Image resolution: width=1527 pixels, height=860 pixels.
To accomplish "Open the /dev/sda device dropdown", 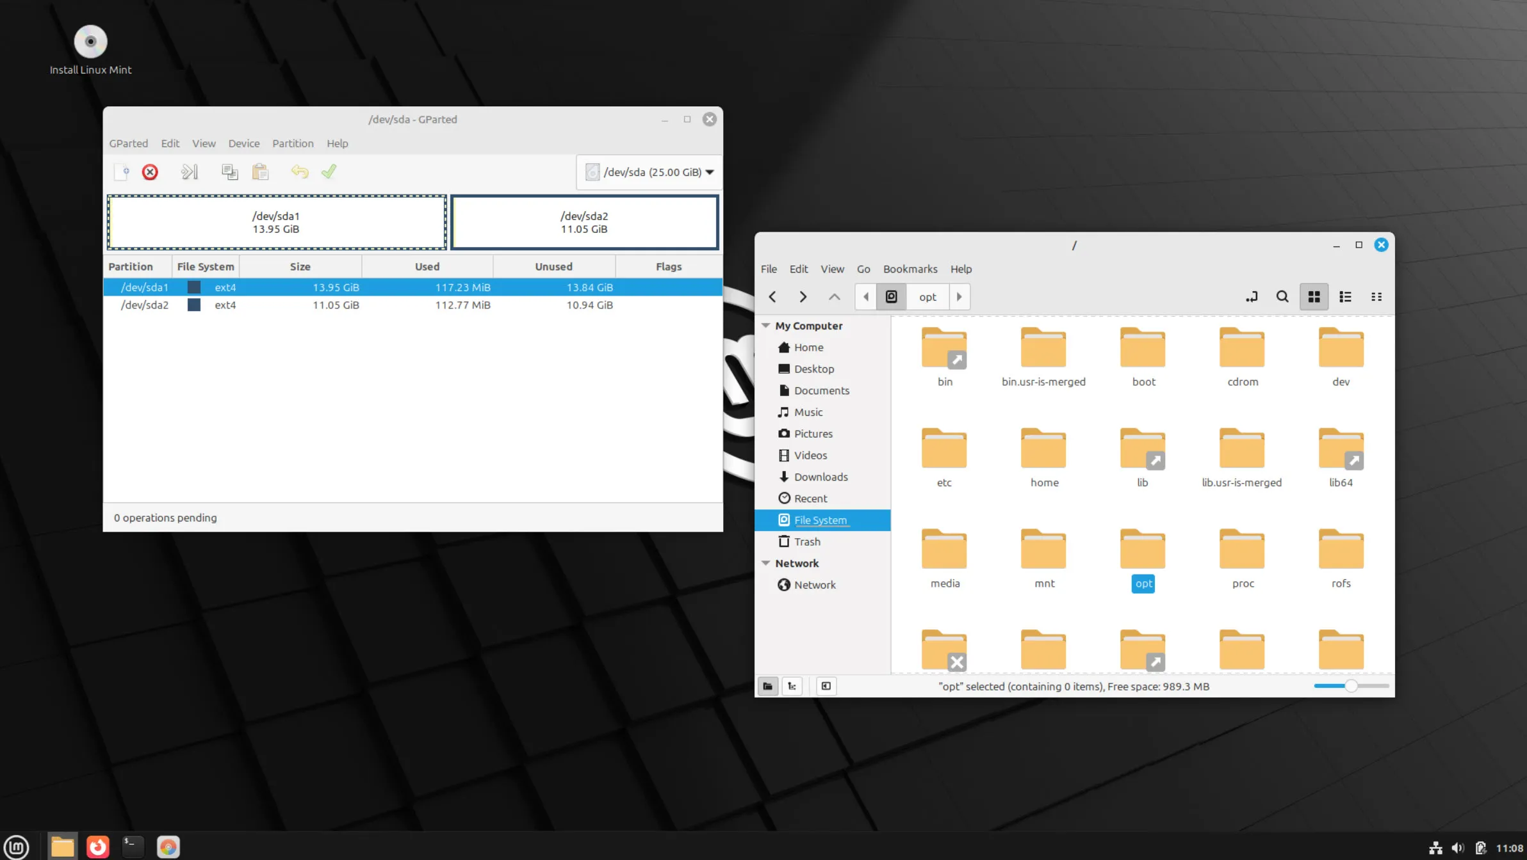I will [x=710, y=171].
